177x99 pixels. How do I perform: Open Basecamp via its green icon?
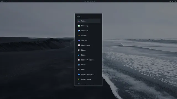tap(79, 26)
